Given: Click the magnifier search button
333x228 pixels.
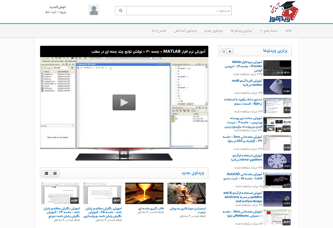Looking at the screenshot, I should [x=120, y=10].
